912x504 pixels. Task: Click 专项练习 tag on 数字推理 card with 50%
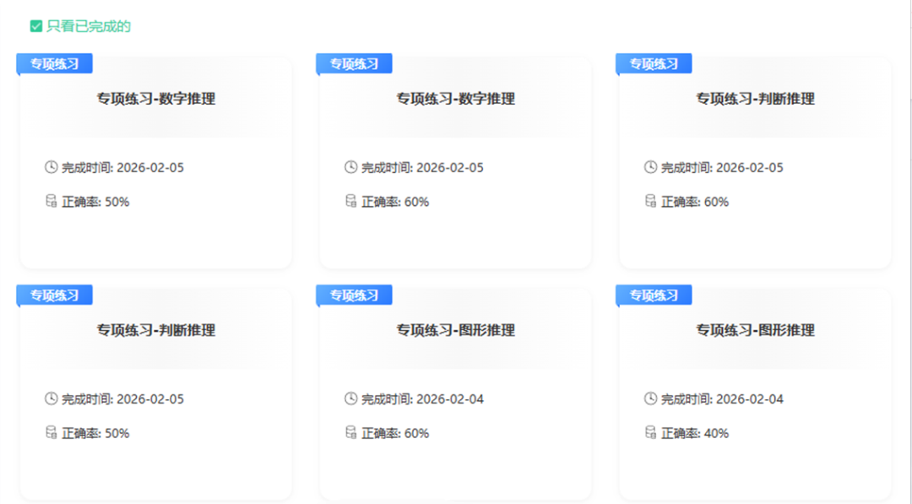click(55, 64)
